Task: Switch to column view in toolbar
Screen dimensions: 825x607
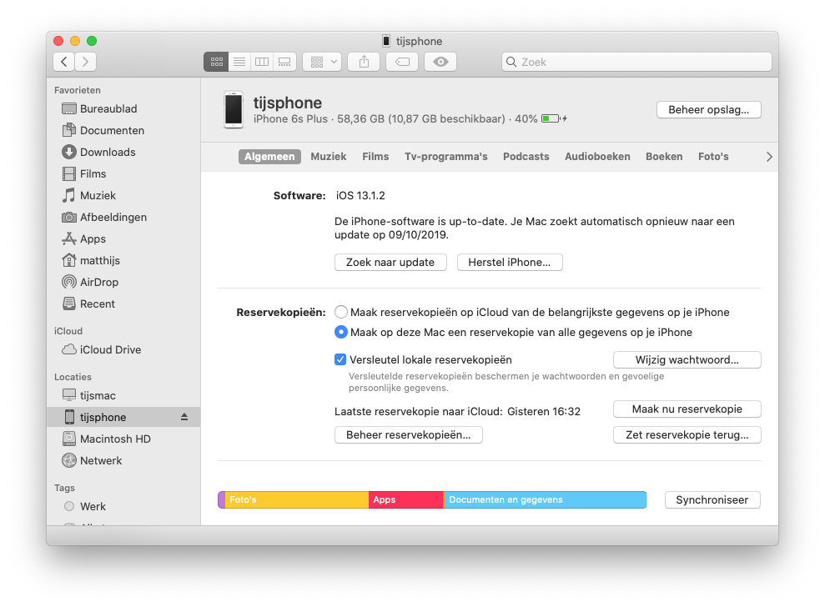Action: point(262,62)
